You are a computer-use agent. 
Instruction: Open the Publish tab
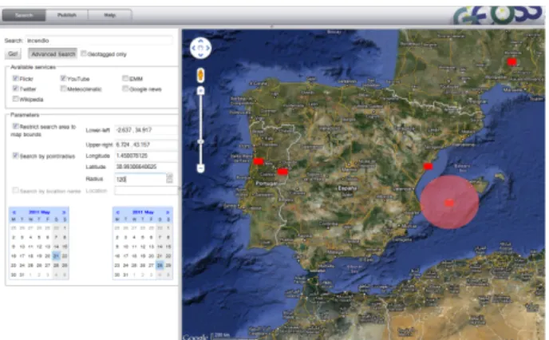tap(67, 15)
